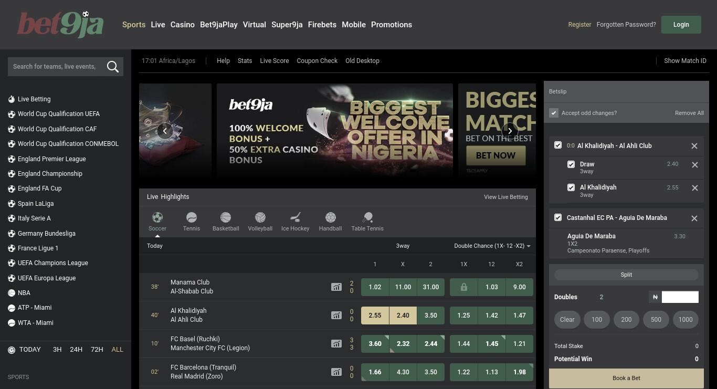Click Show Match ID

click(x=685, y=61)
